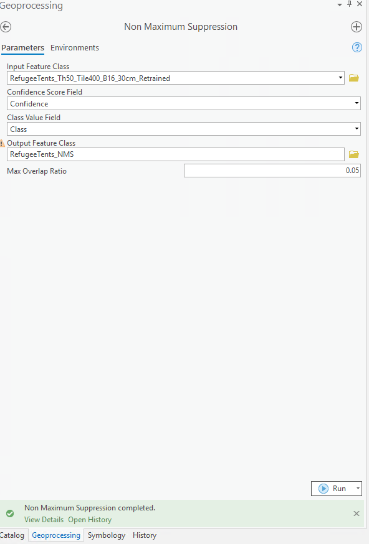
Task: Select the Max Overlap Ratio input field
Action: click(x=272, y=170)
